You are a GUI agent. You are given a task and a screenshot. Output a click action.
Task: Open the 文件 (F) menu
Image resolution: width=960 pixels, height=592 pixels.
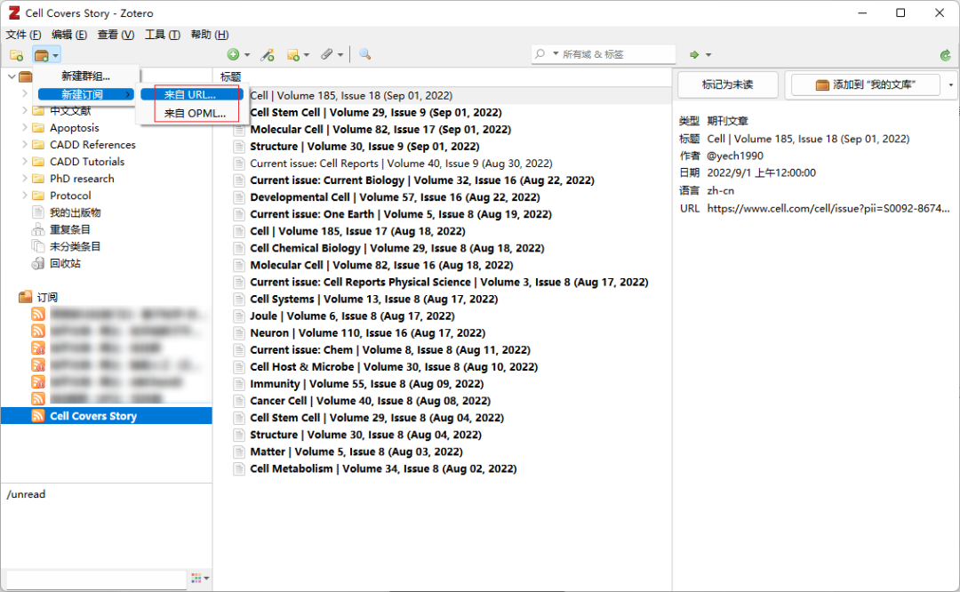pos(23,35)
